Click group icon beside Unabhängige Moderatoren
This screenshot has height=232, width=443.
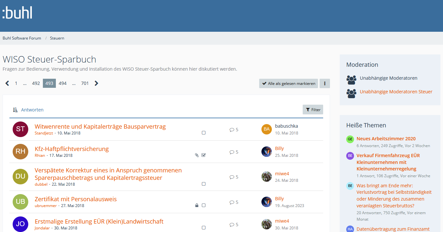[351, 79]
